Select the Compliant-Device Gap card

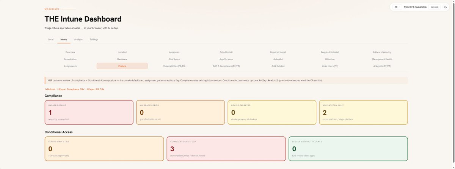point(226,149)
